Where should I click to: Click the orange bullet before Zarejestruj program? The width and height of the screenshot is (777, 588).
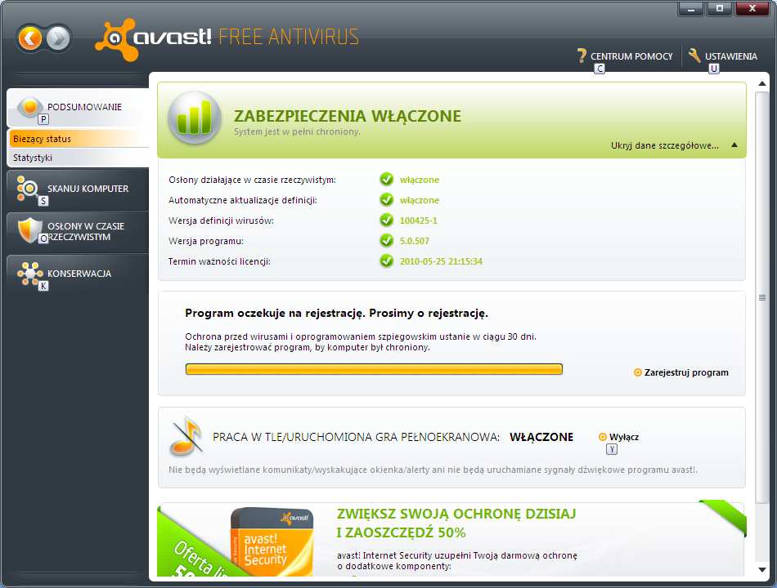pyautogui.click(x=638, y=372)
